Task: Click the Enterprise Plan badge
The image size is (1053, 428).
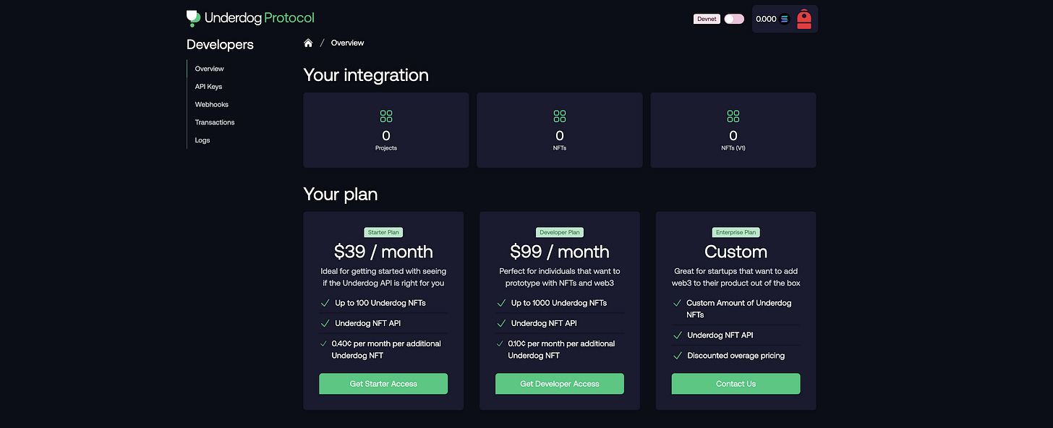Action: (x=736, y=233)
